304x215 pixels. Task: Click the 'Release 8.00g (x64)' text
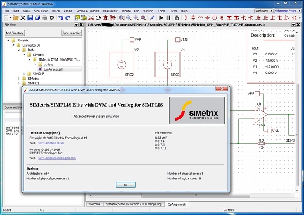coord(44,133)
